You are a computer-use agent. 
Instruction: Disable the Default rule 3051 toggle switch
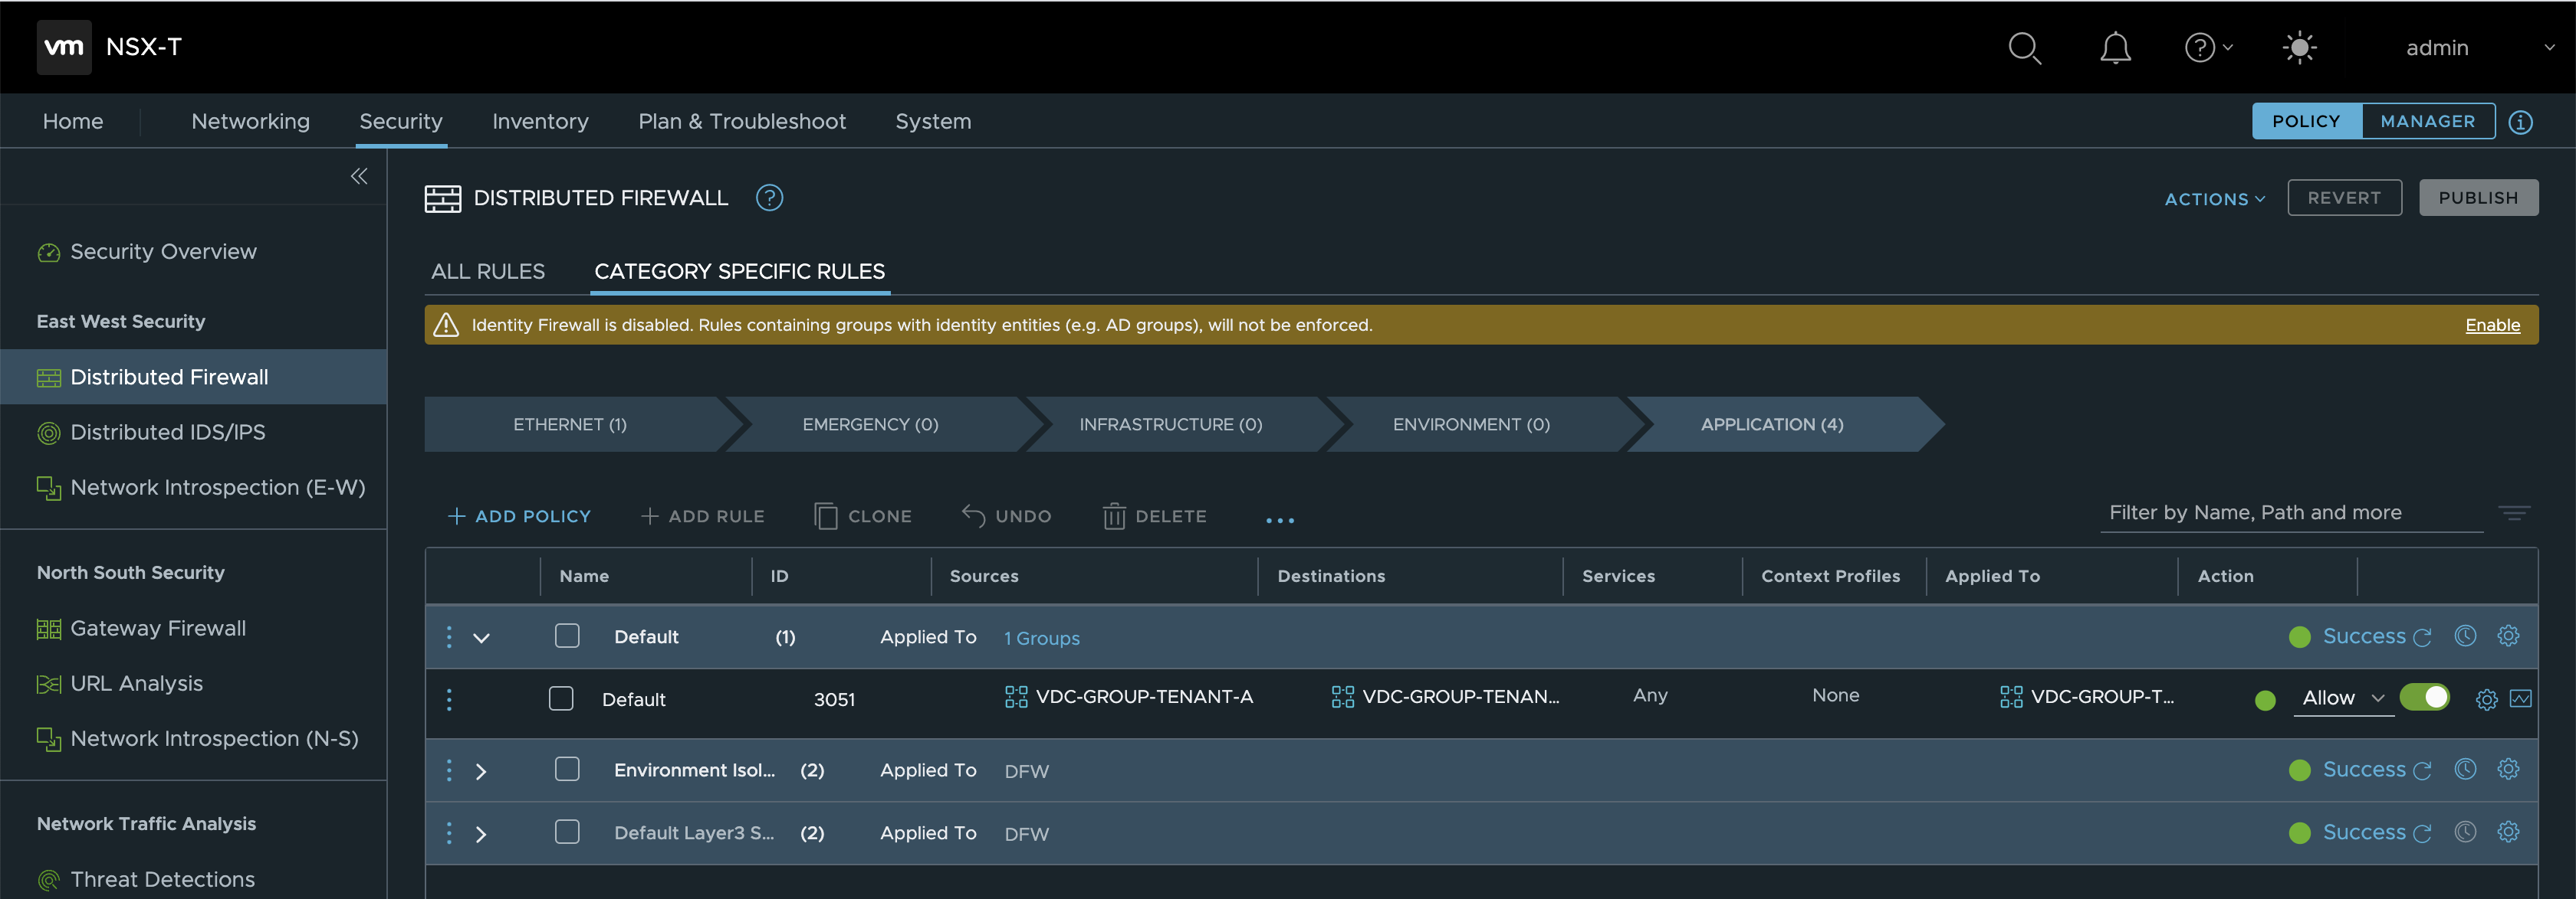(2424, 698)
